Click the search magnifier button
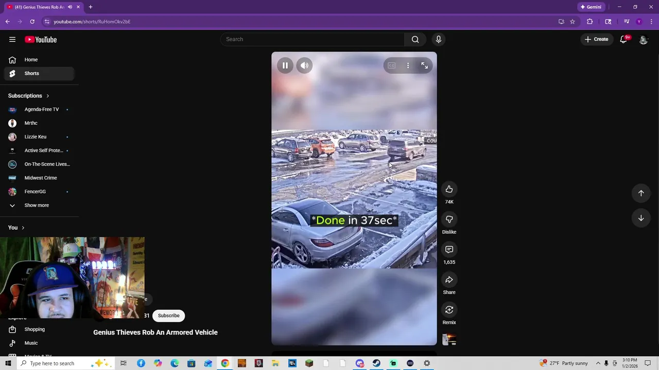This screenshot has height=370, width=659. click(x=415, y=39)
